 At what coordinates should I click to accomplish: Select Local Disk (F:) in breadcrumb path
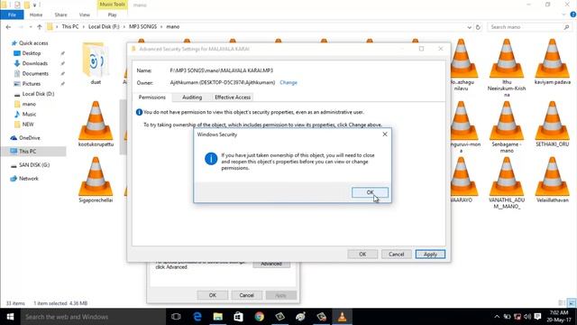click(104, 26)
